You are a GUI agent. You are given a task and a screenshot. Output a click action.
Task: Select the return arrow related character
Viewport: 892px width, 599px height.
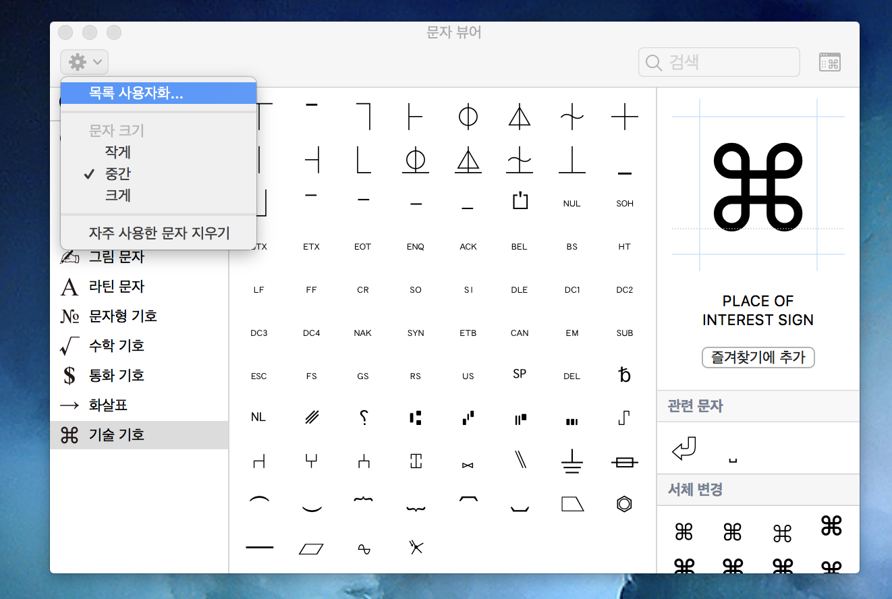coord(684,449)
